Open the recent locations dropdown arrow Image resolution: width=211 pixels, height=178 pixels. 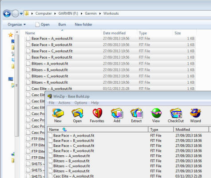coord(21,14)
